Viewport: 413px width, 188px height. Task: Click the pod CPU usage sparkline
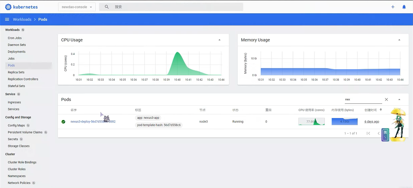pos(311,121)
